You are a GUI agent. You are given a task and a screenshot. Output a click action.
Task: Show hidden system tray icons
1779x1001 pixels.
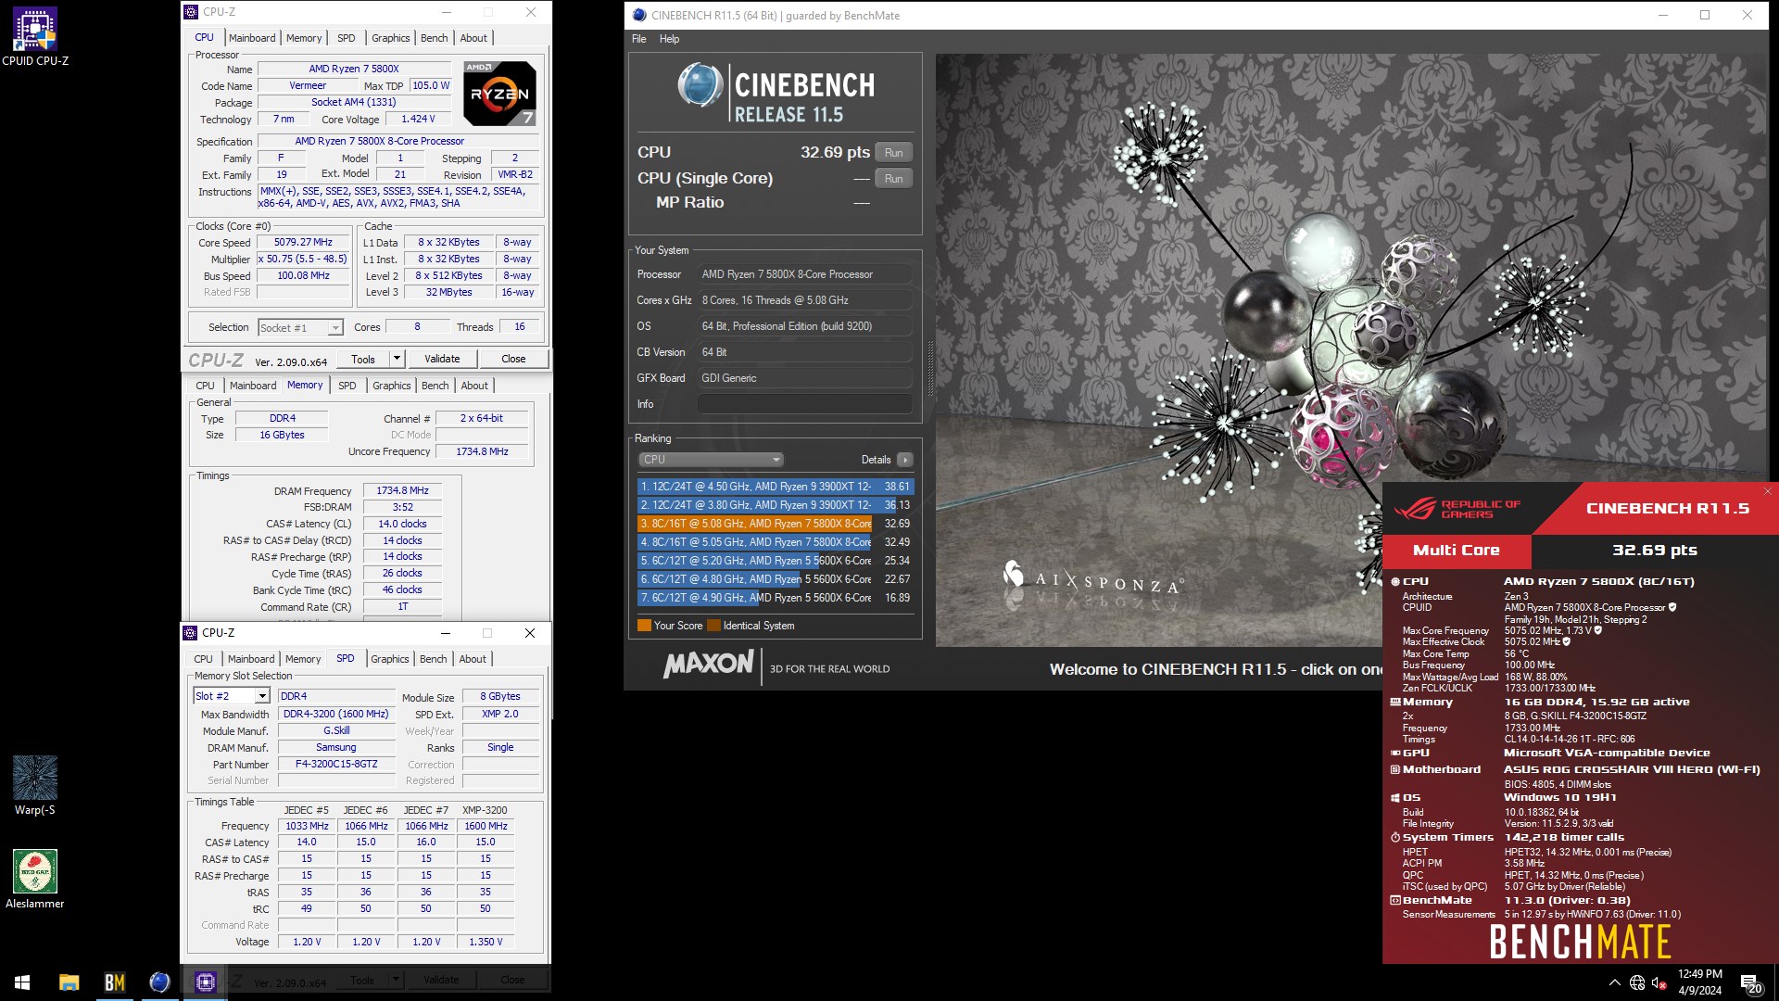(x=1615, y=982)
